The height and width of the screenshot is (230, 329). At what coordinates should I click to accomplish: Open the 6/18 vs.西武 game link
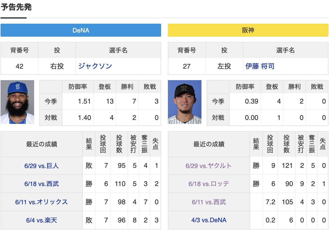(x=42, y=184)
